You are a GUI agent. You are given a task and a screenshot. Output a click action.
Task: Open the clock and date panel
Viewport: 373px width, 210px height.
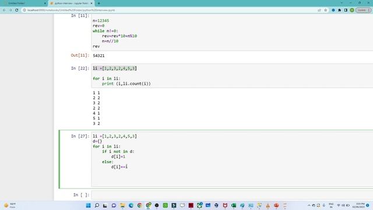(x=358, y=205)
